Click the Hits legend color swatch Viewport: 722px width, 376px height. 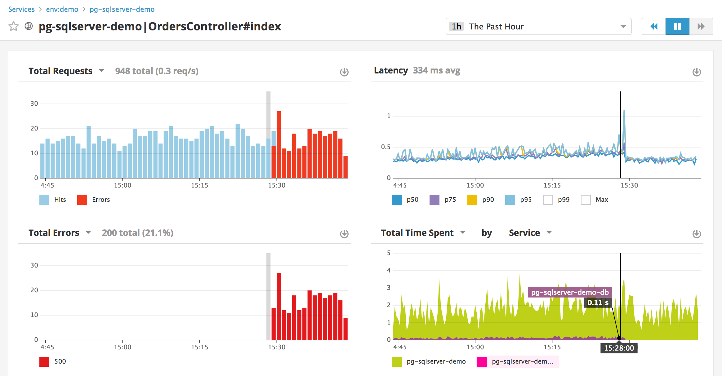[44, 200]
